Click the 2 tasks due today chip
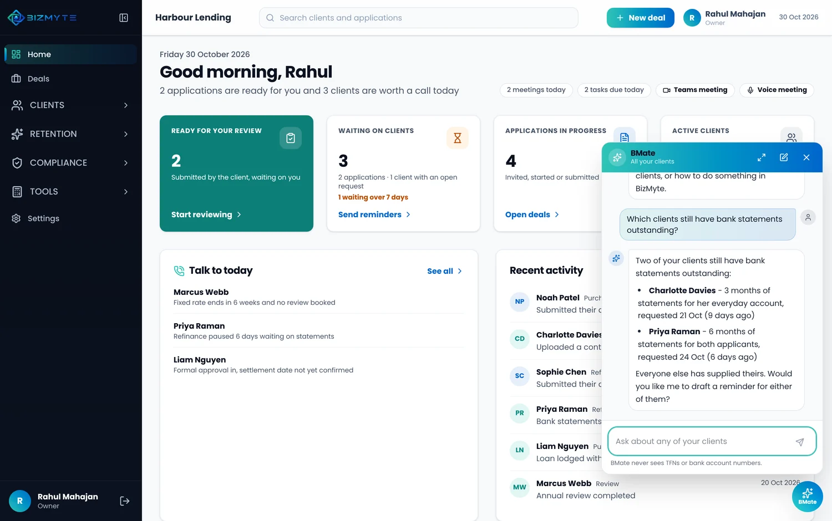832x521 pixels. pyautogui.click(x=614, y=90)
